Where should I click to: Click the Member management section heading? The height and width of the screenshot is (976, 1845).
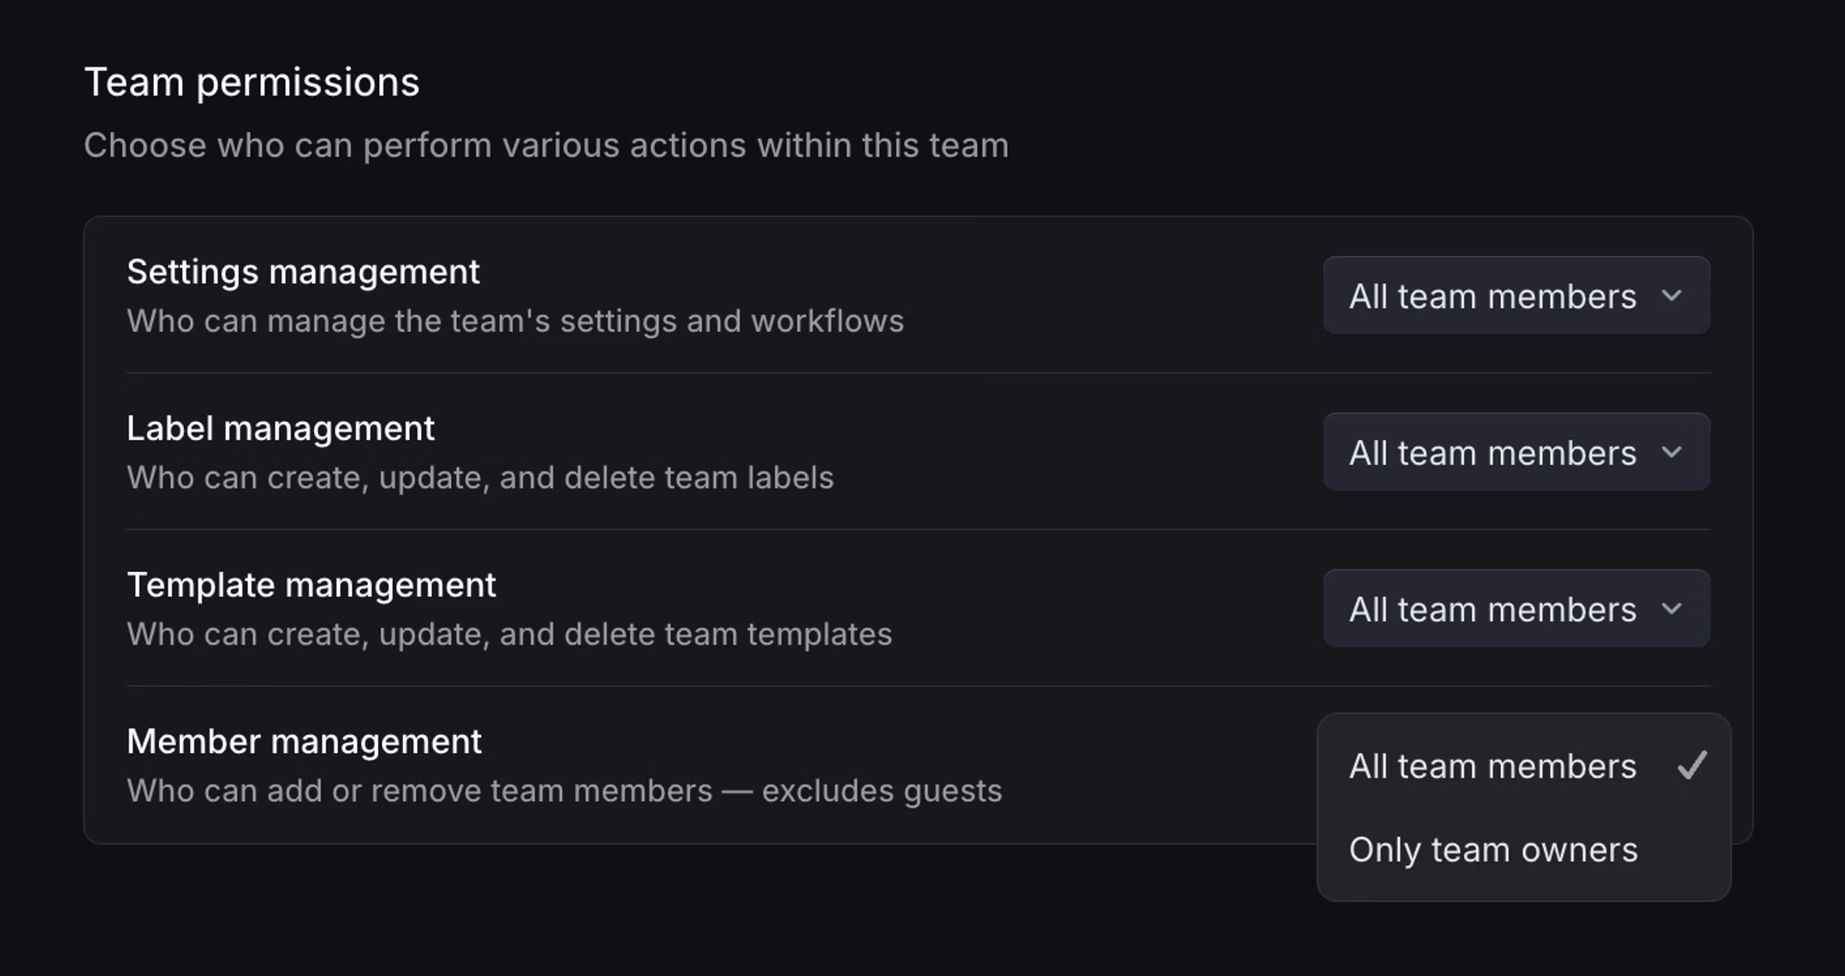click(304, 741)
